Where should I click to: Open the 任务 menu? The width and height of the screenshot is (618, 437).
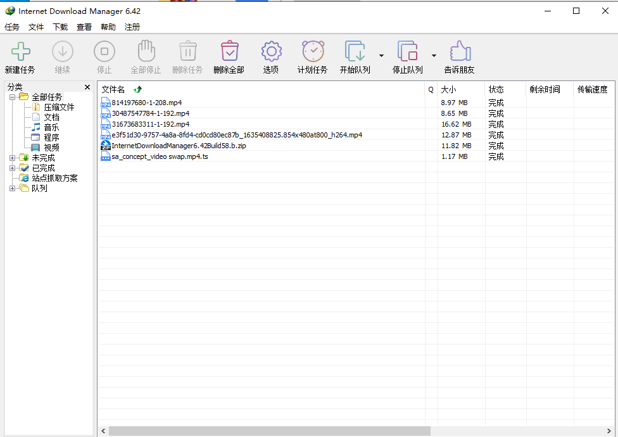(x=12, y=27)
